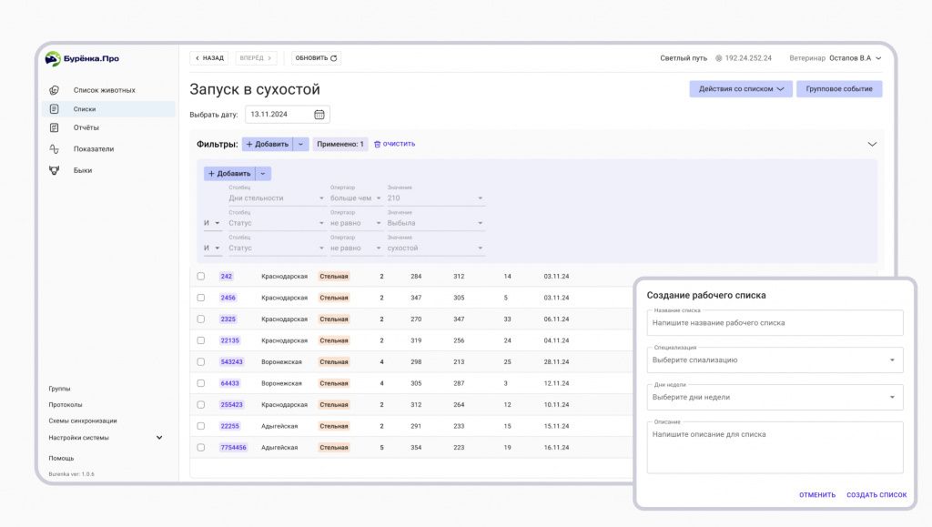
Task: Open Список животных in sidebar
Action: pos(104,90)
